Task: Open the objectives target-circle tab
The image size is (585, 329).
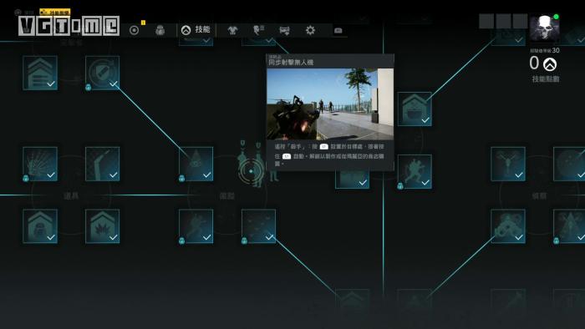Action: 134,30
